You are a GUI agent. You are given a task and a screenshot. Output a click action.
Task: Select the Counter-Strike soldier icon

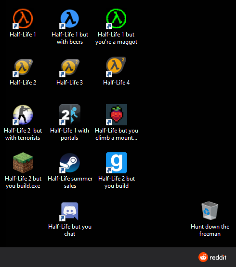pyautogui.click(x=23, y=115)
